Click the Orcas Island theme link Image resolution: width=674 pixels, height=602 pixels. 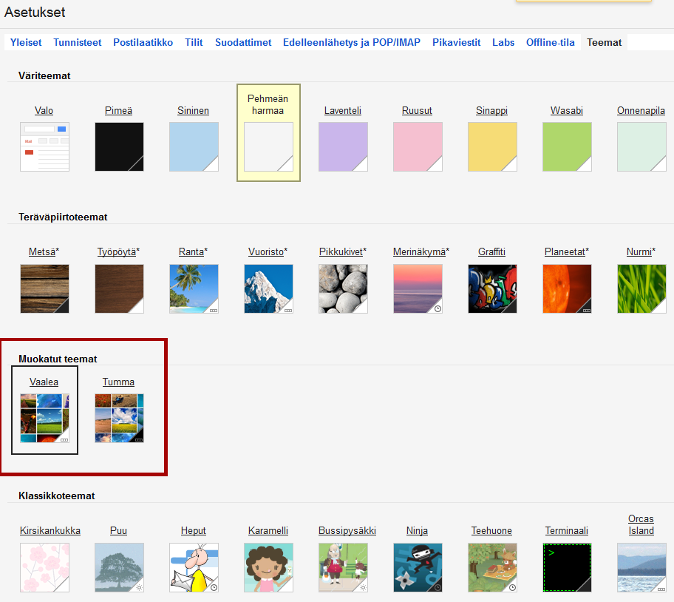click(x=641, y=524)
